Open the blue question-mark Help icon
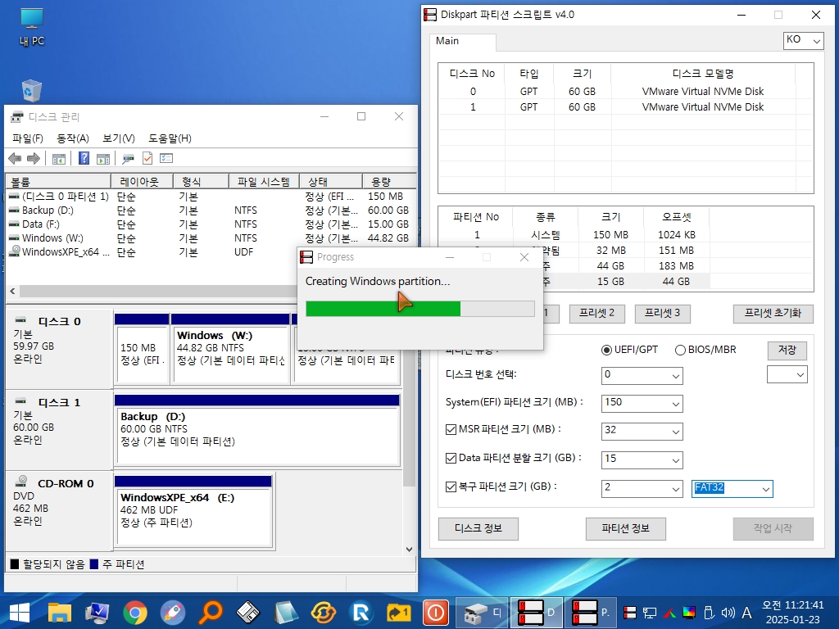Viewport: 839px width, 629px height. click(84, 158)
